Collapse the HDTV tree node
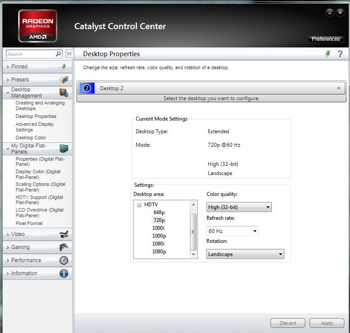This screenshot has width=350, height=333. pos(139,205)
